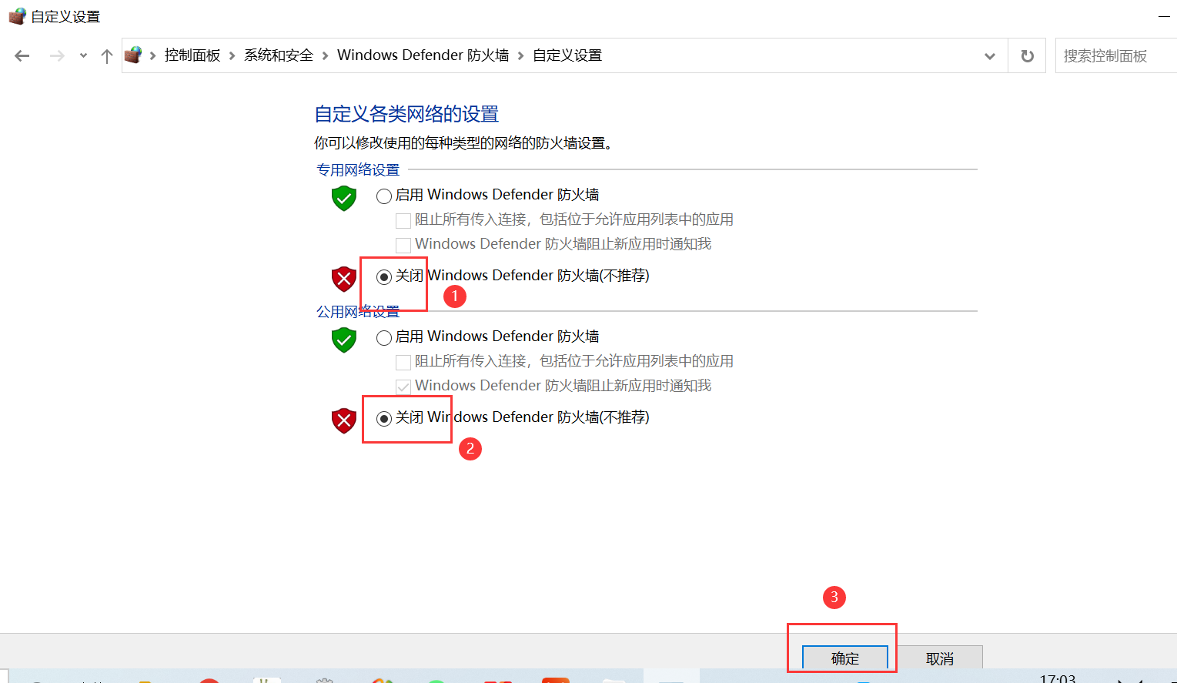
Task: Confirm settings with 确定 button
Action: tap(845, 658)
